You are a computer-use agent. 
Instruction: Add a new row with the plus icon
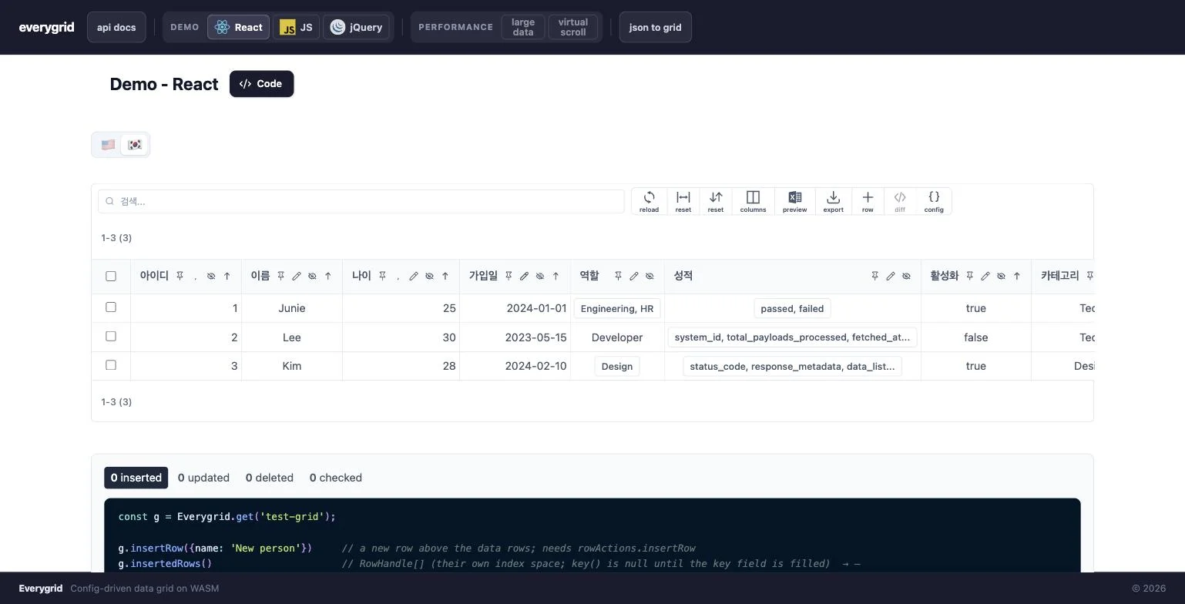click(868, 201)
